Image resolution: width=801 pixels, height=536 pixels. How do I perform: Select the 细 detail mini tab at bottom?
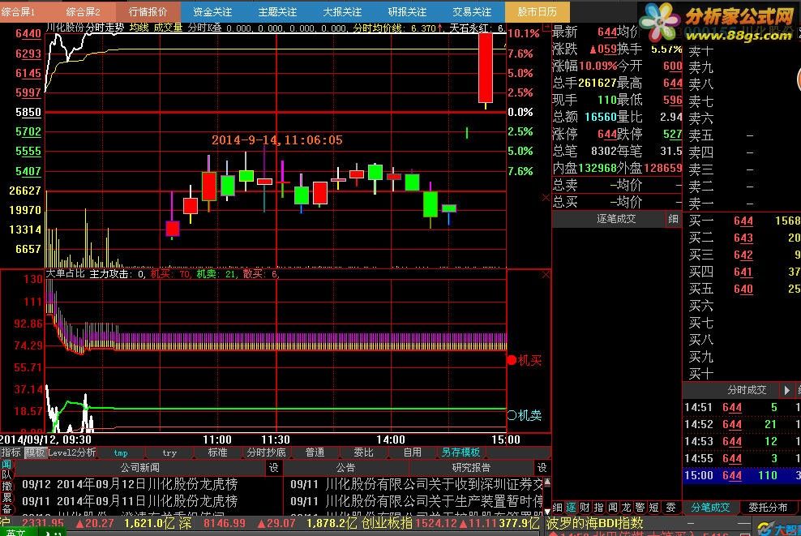pos(557,508)
